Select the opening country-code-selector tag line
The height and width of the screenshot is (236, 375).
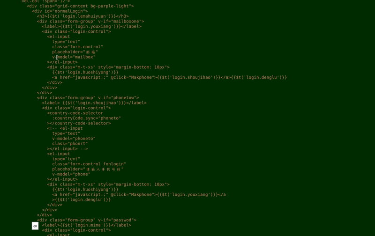75,113
